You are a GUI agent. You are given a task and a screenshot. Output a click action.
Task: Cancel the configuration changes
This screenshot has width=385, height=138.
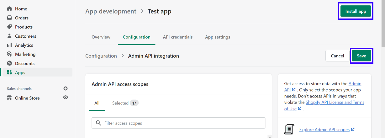point(337,56)
